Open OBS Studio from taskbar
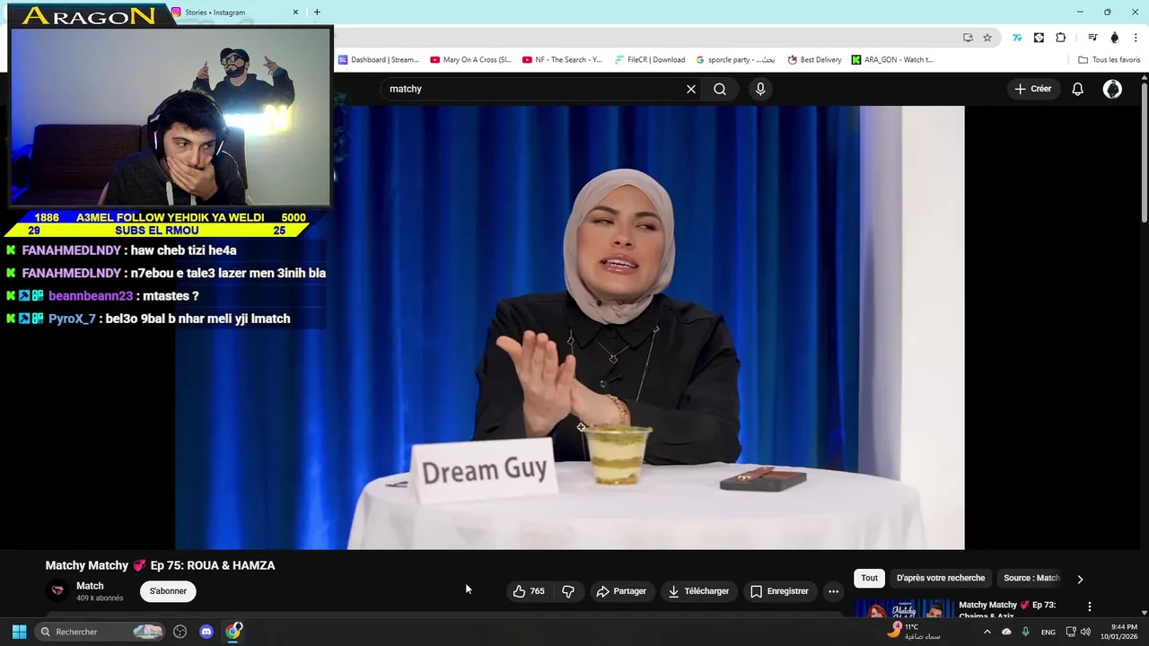Screen dimensions: 1149x646 pos(180,632)
